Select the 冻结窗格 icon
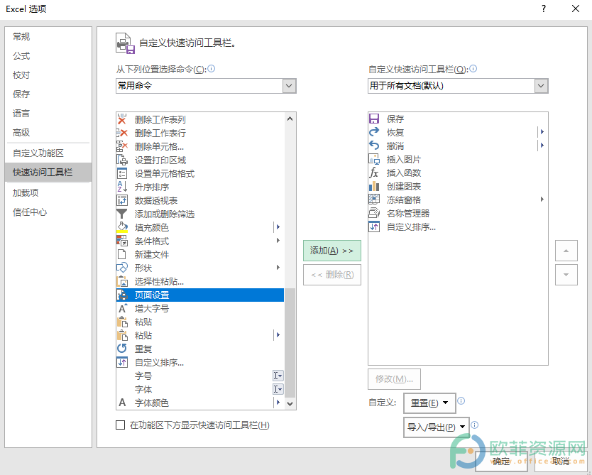Image resolution: width=592 pixels, height=475 pixels. pyautogui.click(x=374, y=200)
